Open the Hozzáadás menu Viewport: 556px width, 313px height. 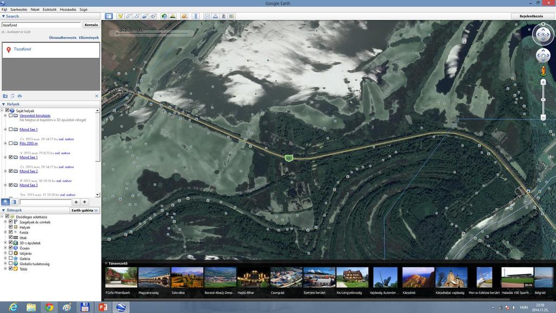click(x=68, y=10)
